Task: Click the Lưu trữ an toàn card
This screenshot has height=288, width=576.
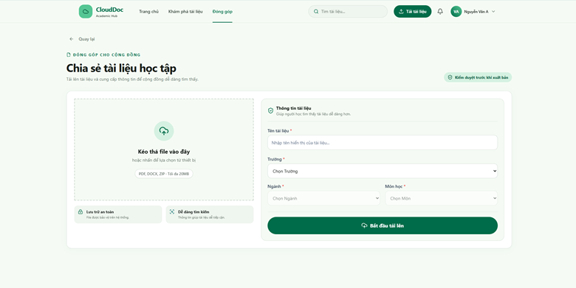Action: point(118,214)
